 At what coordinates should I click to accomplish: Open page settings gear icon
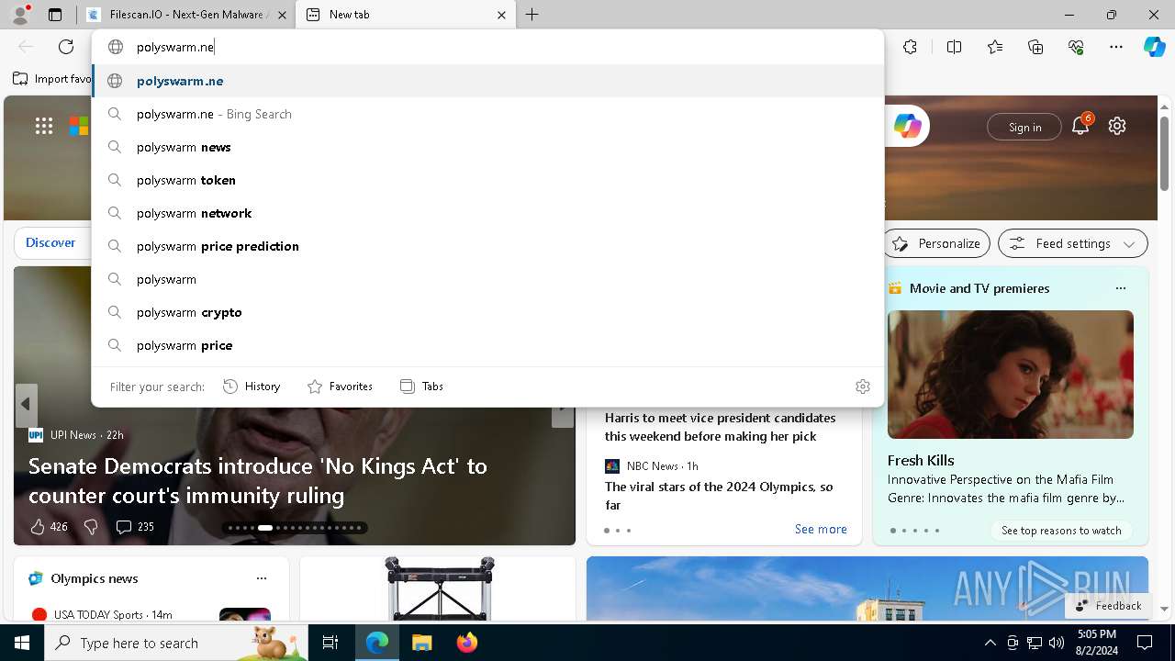click(1117, 127)
